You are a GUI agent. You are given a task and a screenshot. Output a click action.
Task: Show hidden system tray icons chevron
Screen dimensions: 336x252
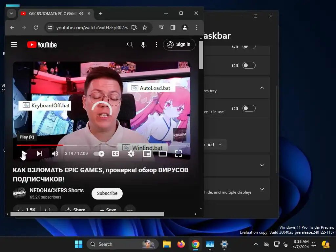coord(256,244)
